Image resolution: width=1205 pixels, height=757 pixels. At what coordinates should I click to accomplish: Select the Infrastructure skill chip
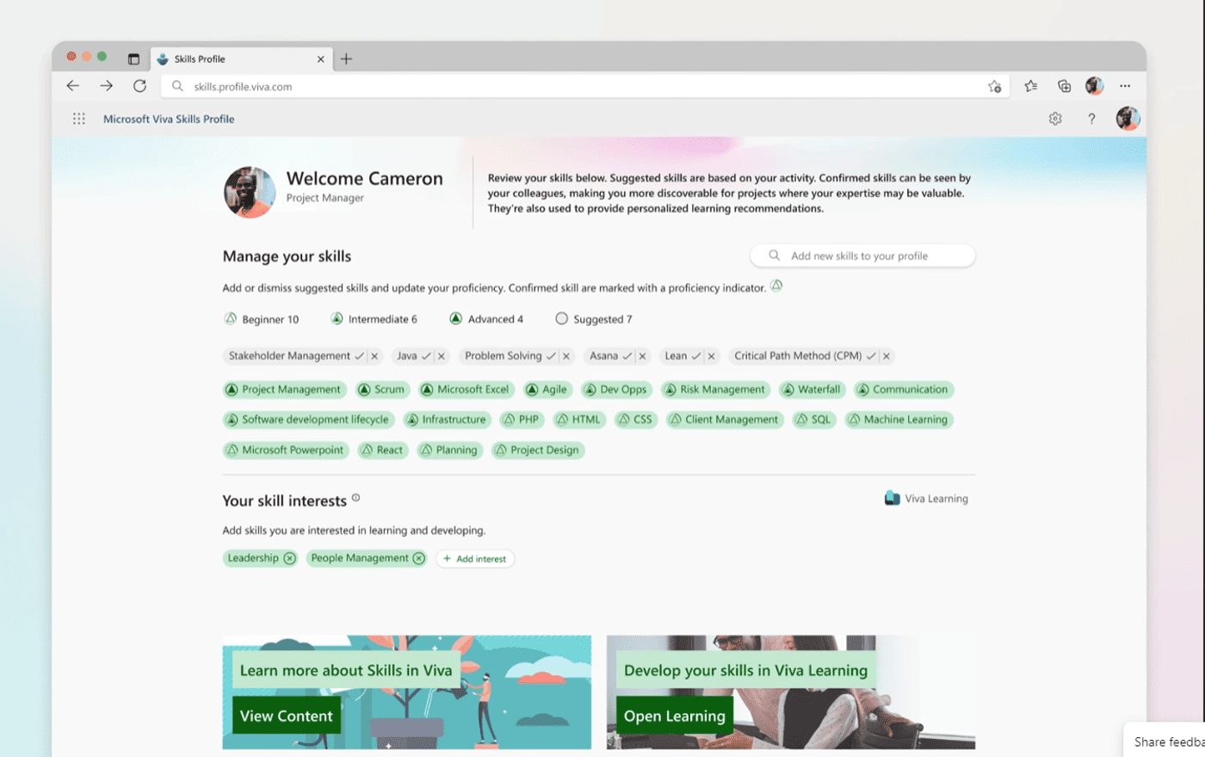coord(448,420)
